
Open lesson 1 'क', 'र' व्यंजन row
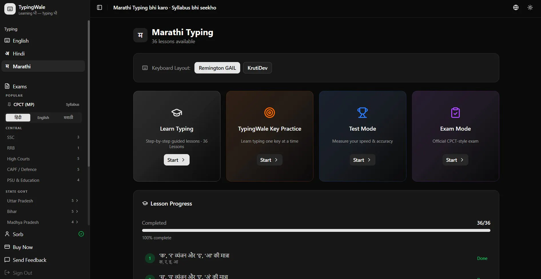[x=316, y=258]
